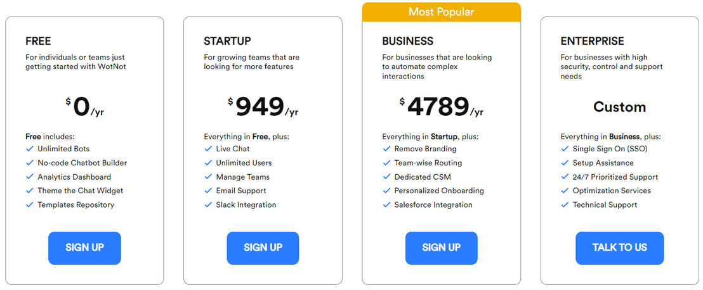Click the checkmark beside Unlimited Bots

(x=30, y=149)
